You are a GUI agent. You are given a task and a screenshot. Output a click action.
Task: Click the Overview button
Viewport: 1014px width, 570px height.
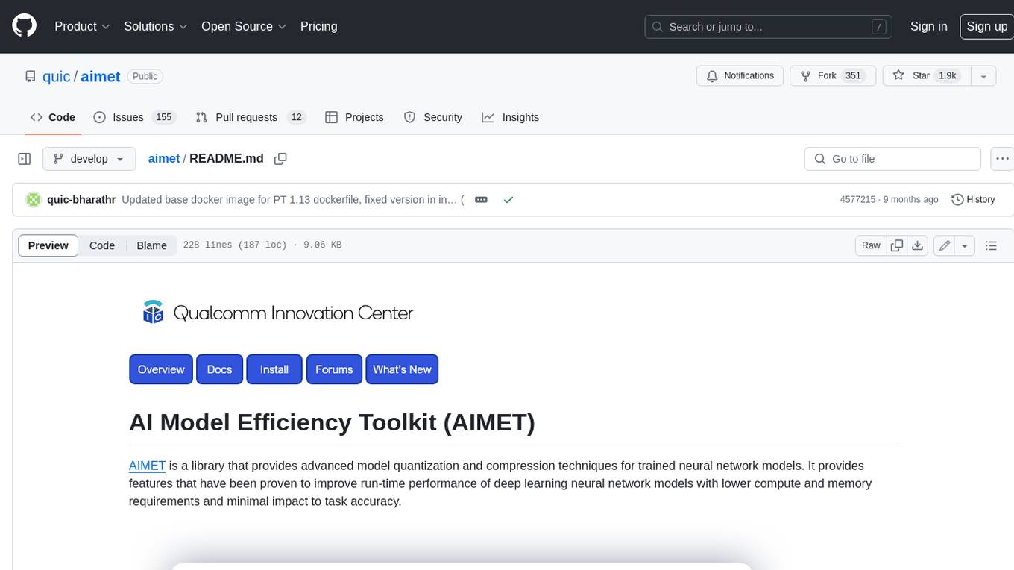tap(161, 369)
